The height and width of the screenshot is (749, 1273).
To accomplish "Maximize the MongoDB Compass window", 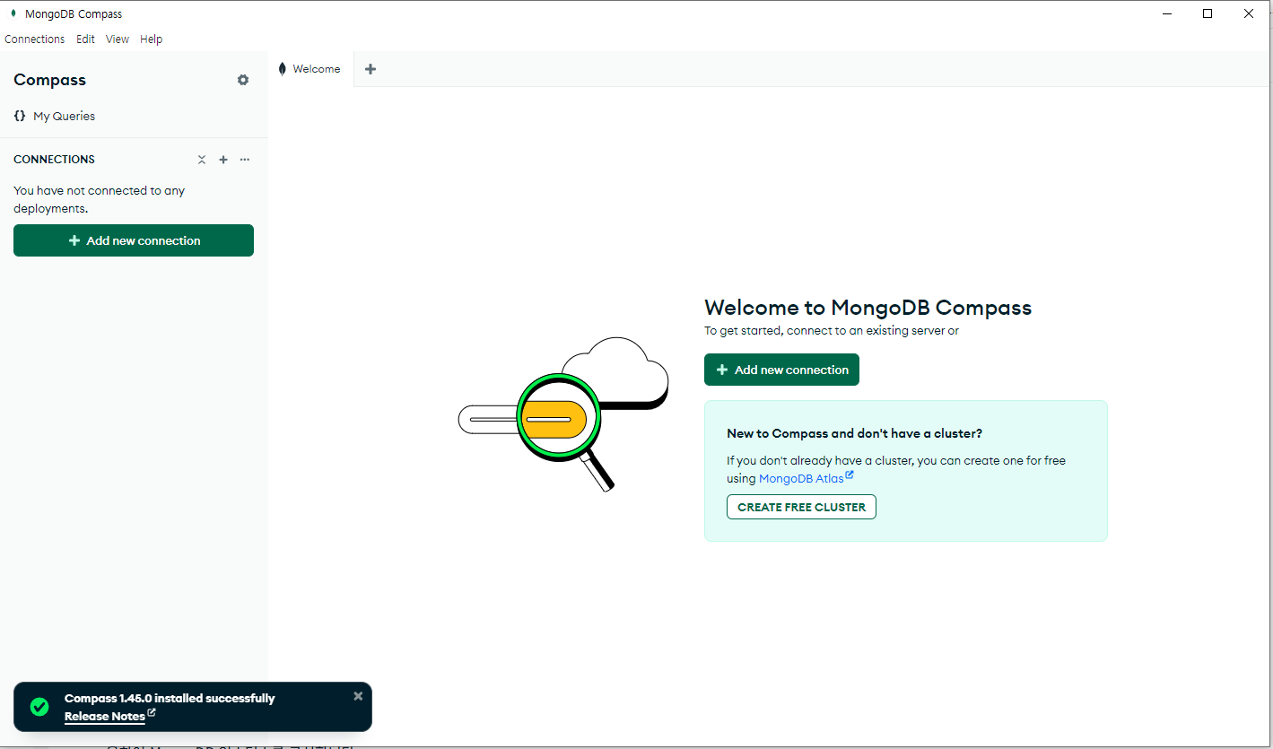I will point(1208,13).
